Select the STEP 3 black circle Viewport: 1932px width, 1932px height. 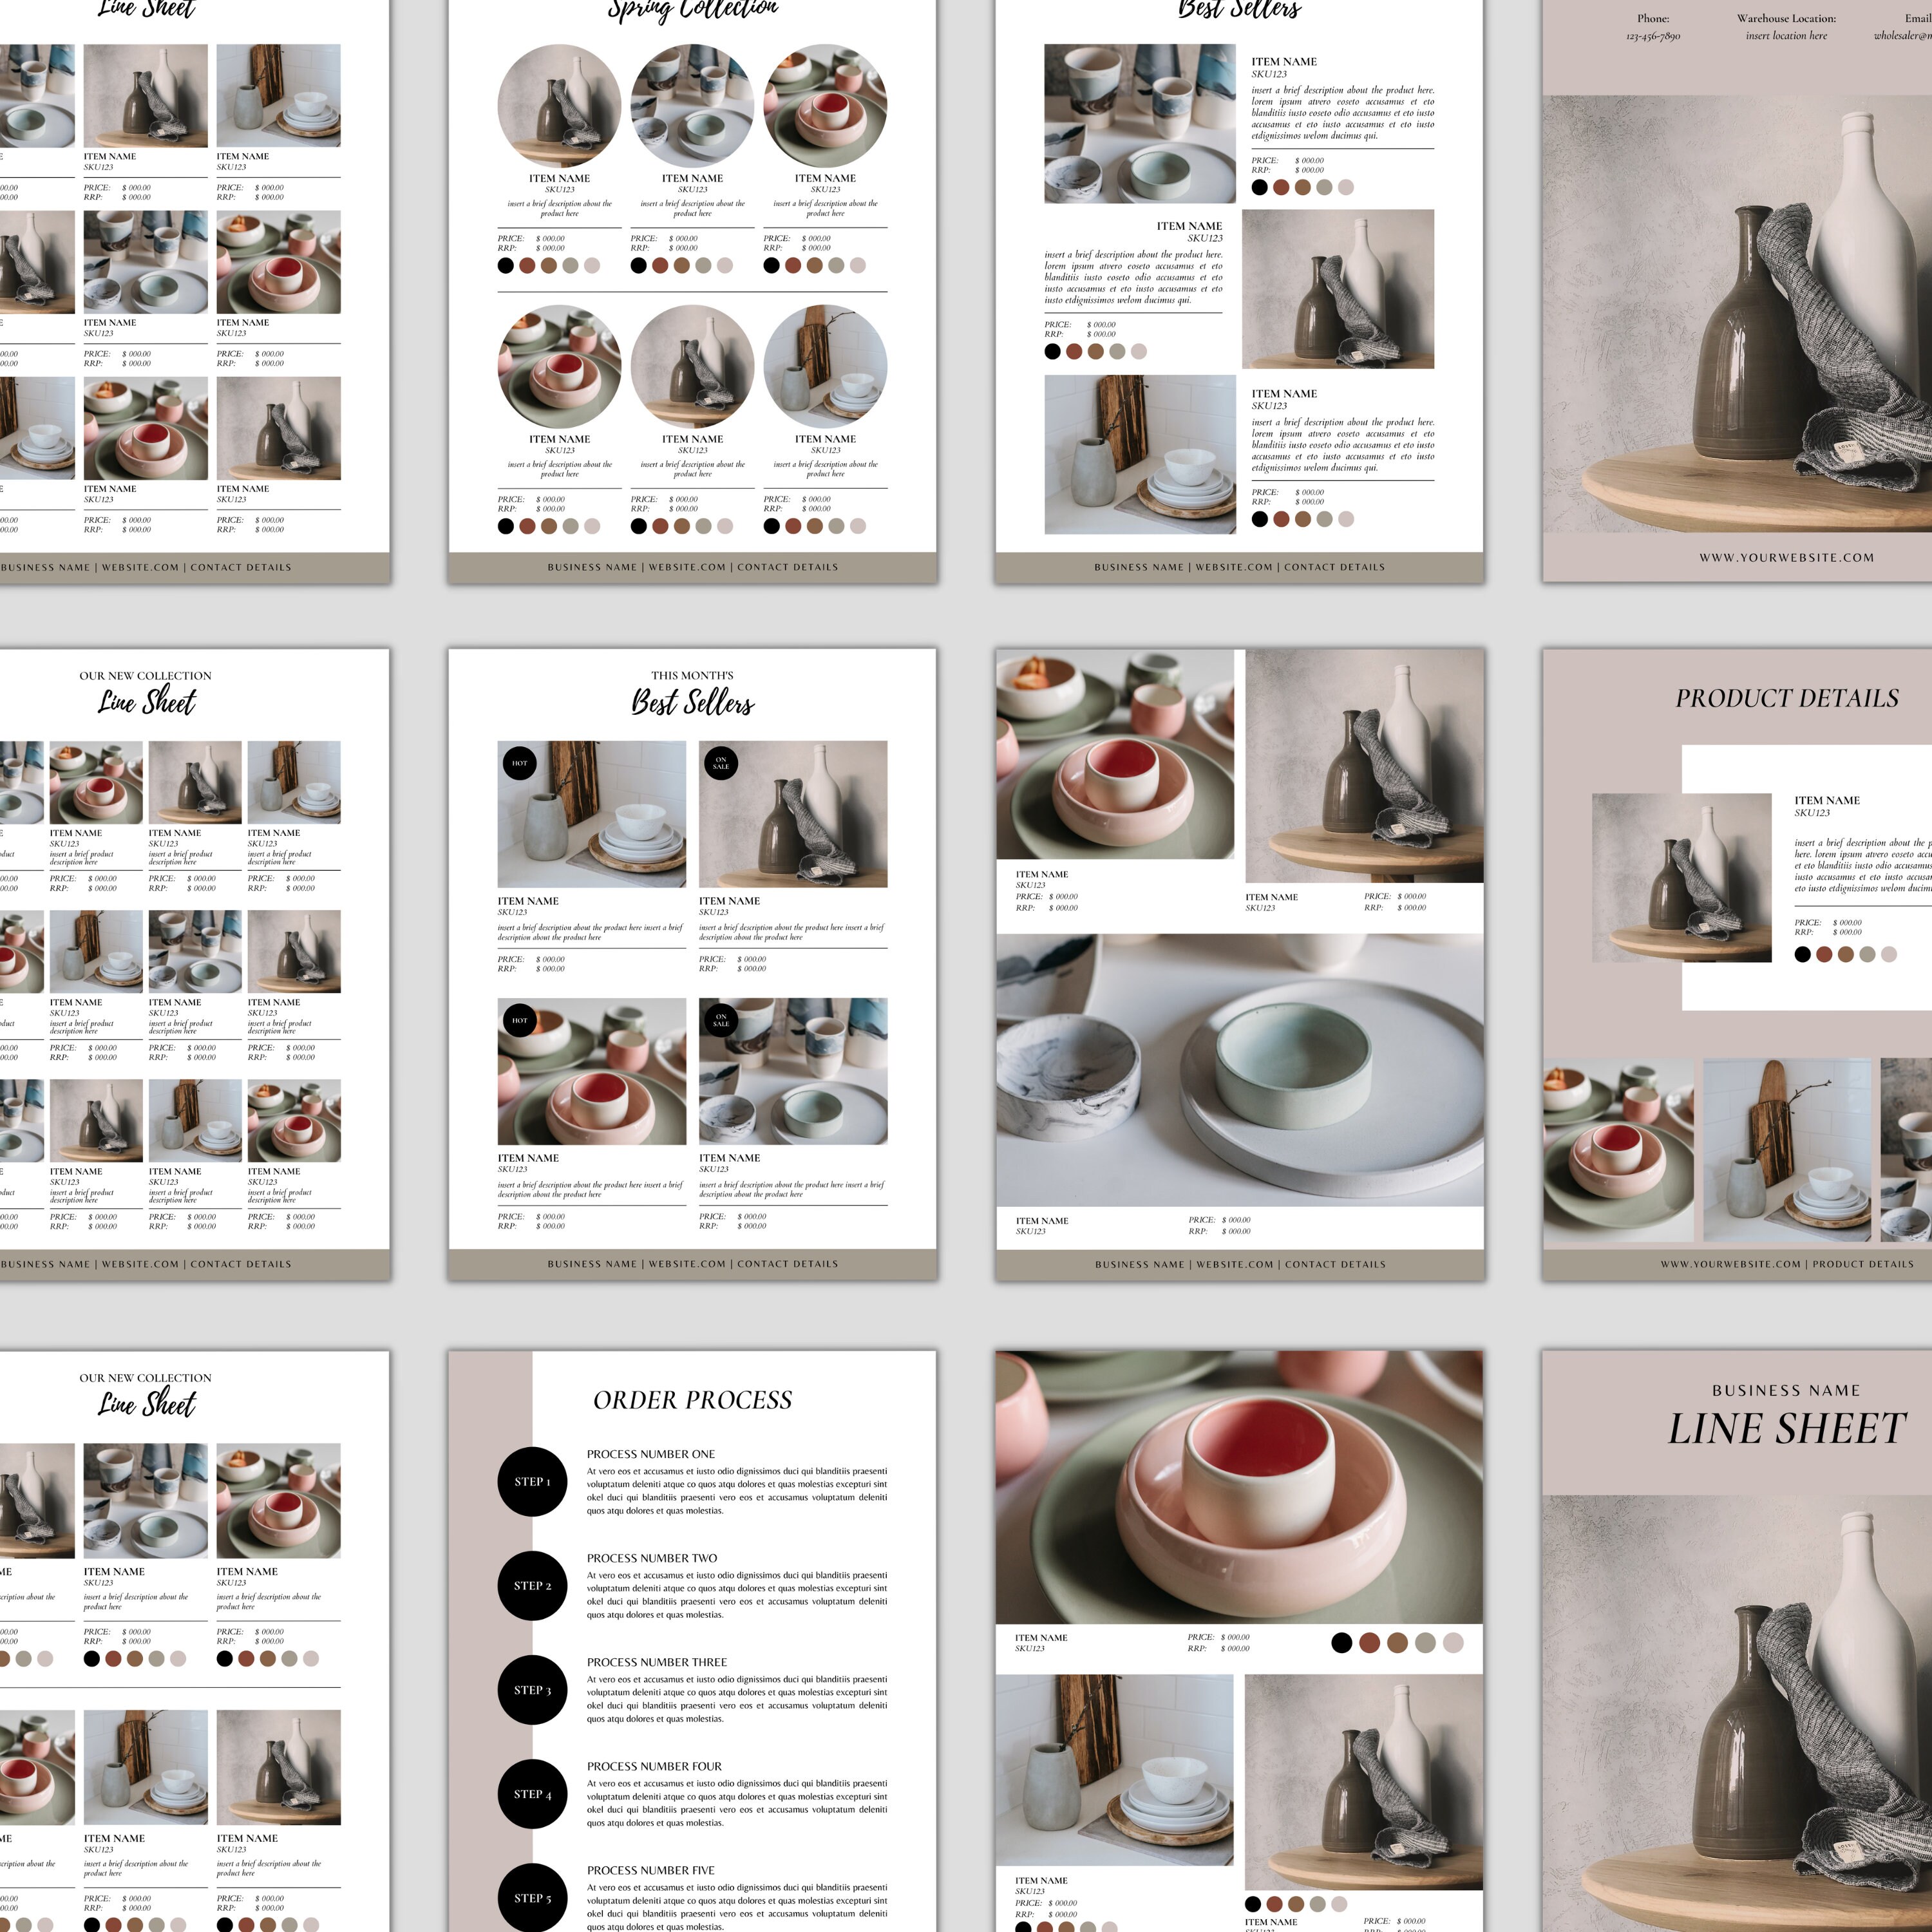(x=533, y=1690)
